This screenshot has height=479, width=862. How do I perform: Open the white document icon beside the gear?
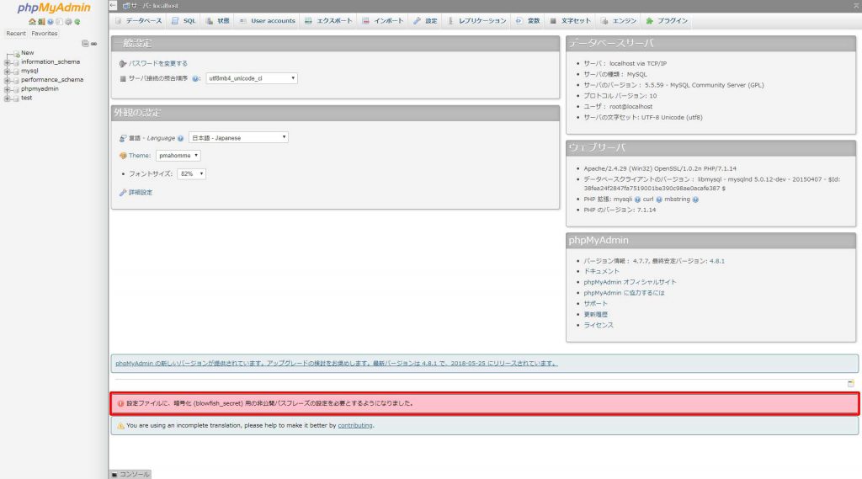coord(59,21)
